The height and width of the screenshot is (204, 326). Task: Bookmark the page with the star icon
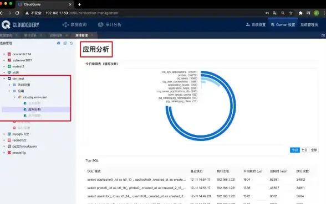click(291, 13)
